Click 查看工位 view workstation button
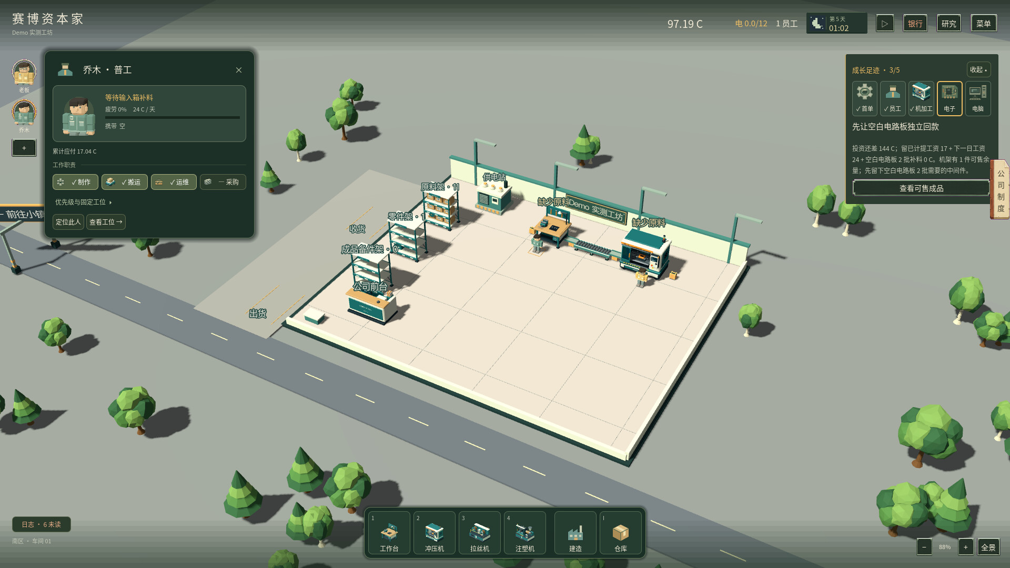1010x568 pixels. pos(106,222)
